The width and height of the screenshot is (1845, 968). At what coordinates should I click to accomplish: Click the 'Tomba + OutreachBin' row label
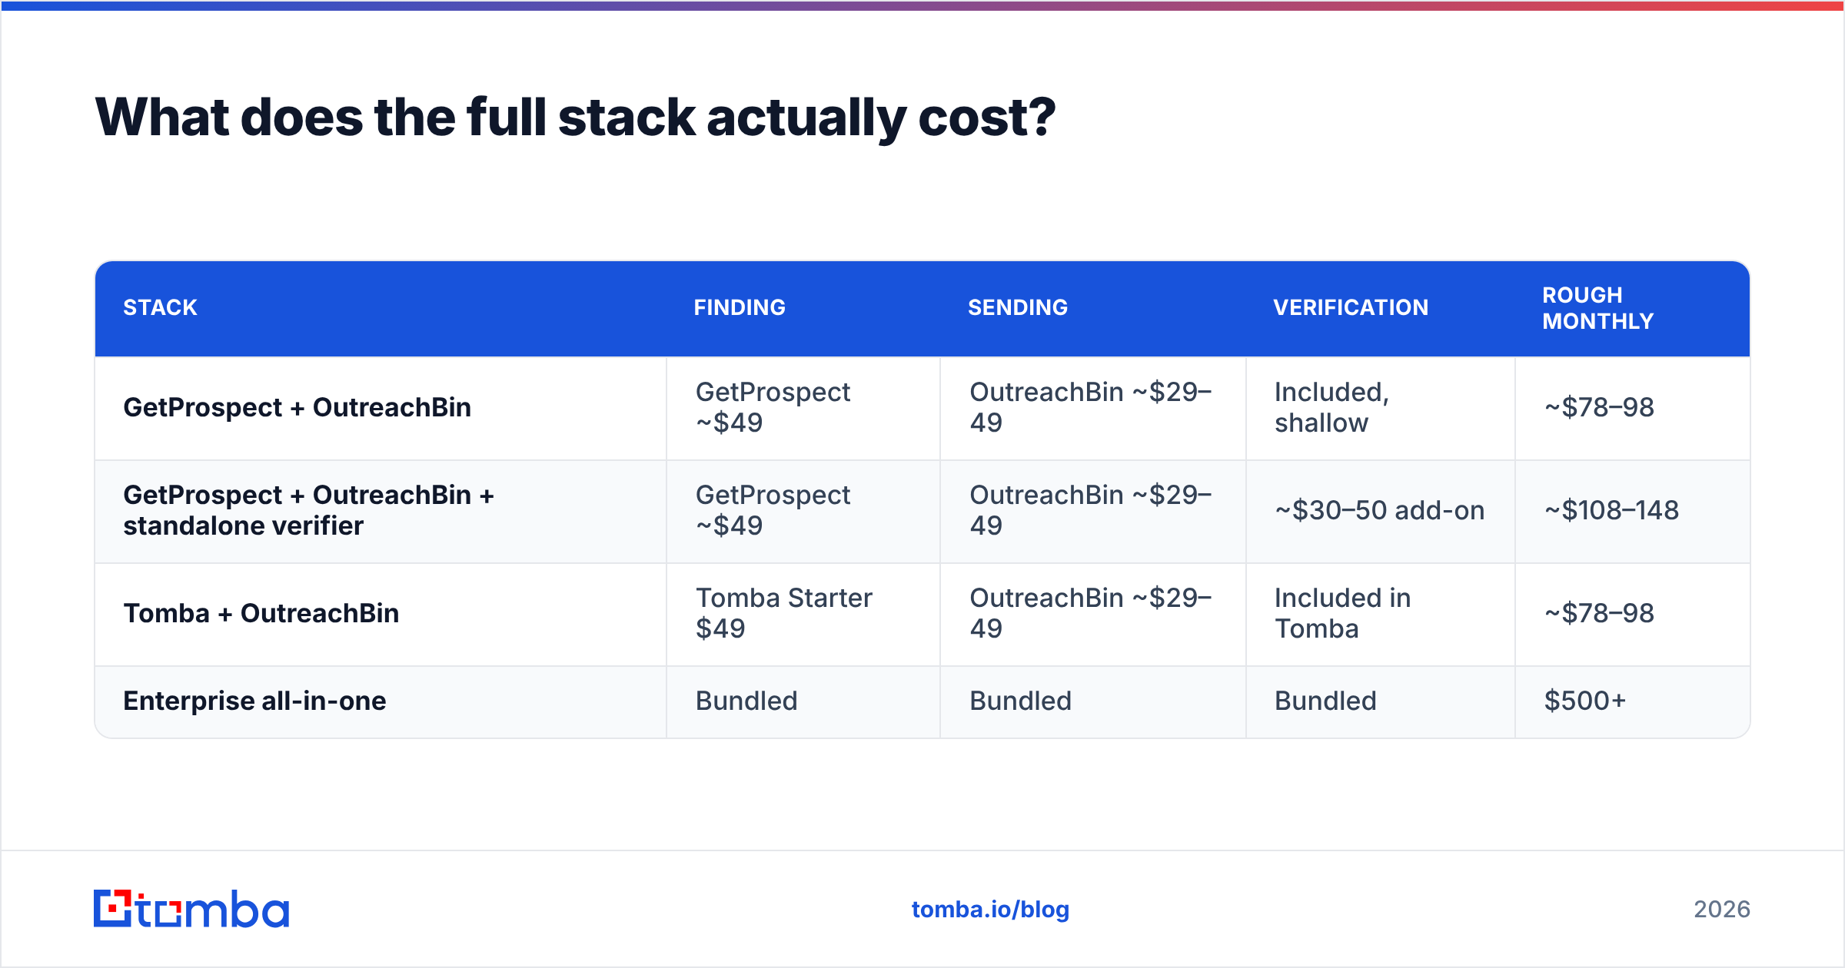click(x=261, y=613)
